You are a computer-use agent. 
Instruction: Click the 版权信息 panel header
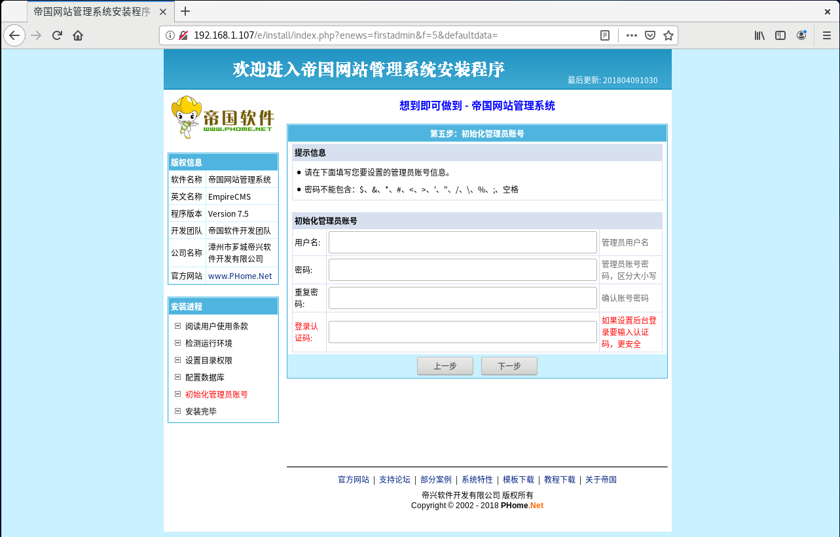coord(223,162)
